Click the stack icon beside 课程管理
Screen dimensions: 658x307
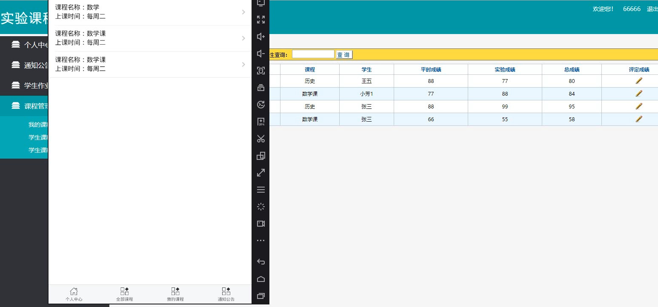[x=16, y=105]
